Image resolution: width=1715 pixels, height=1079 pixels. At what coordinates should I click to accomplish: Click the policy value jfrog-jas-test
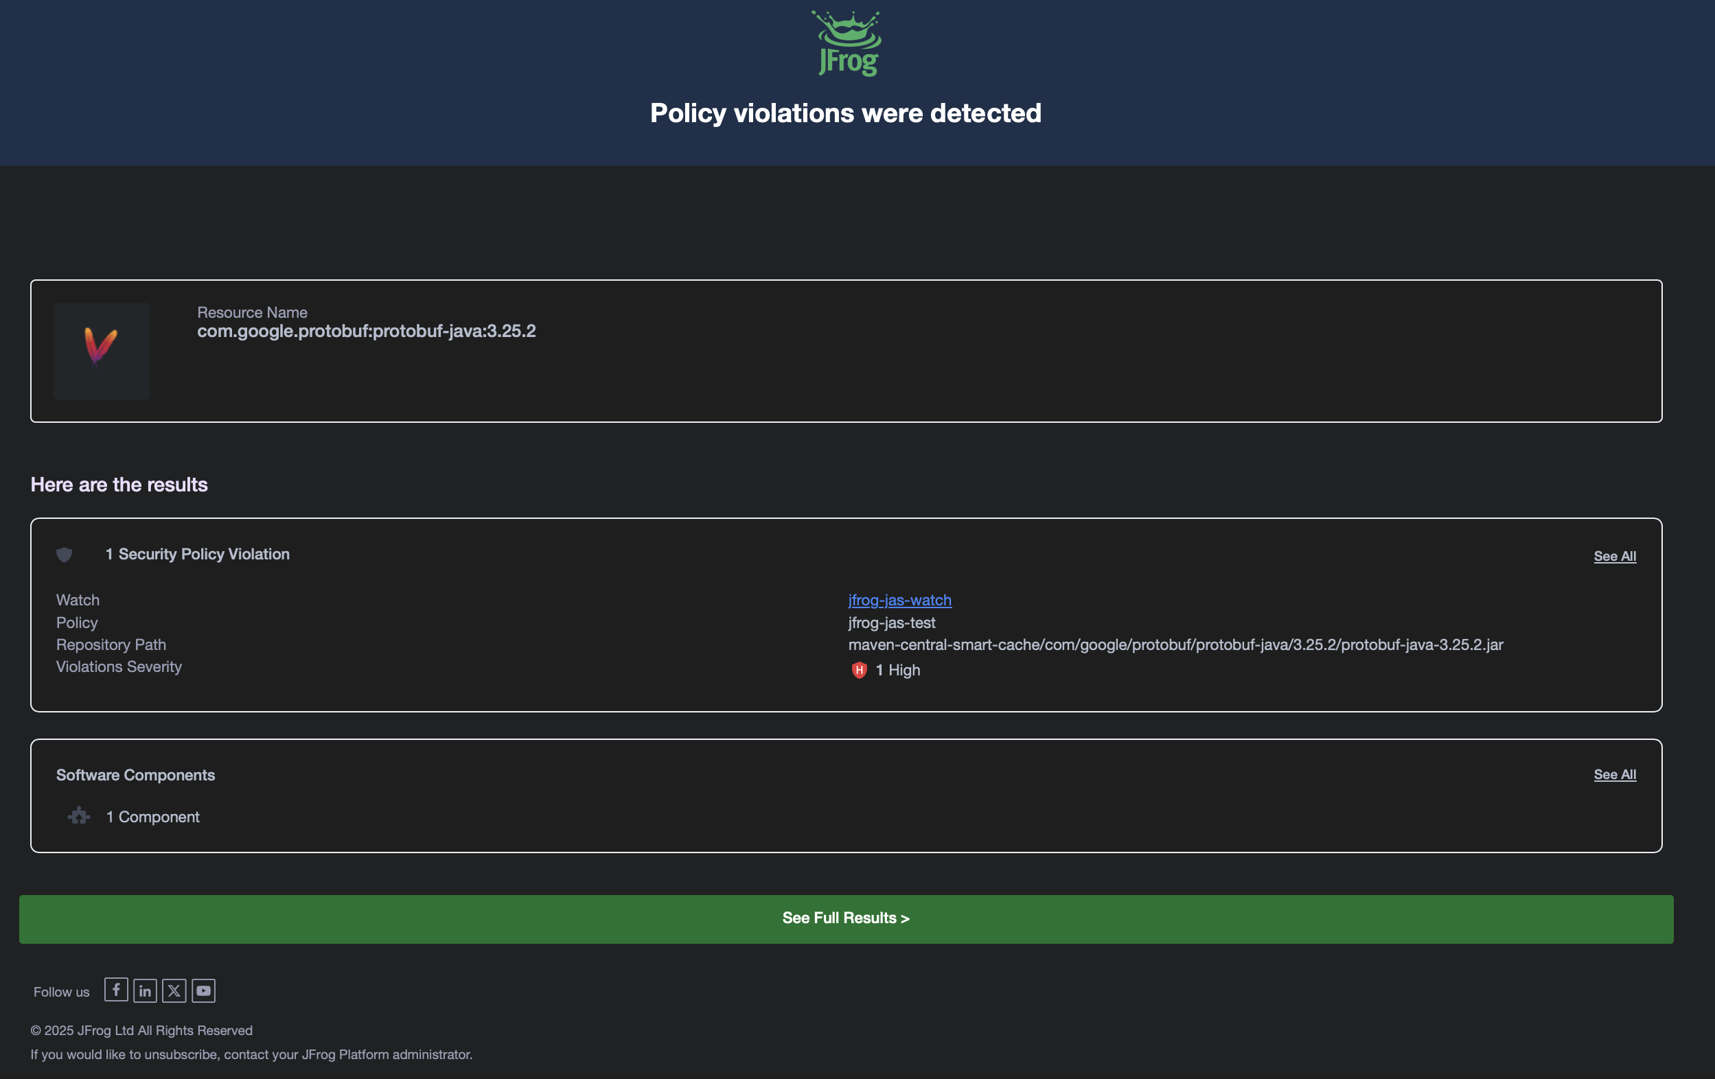892,623
